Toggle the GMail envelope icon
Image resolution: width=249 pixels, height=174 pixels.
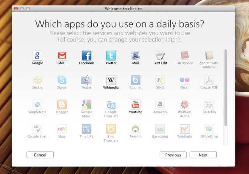pos(62,56)
